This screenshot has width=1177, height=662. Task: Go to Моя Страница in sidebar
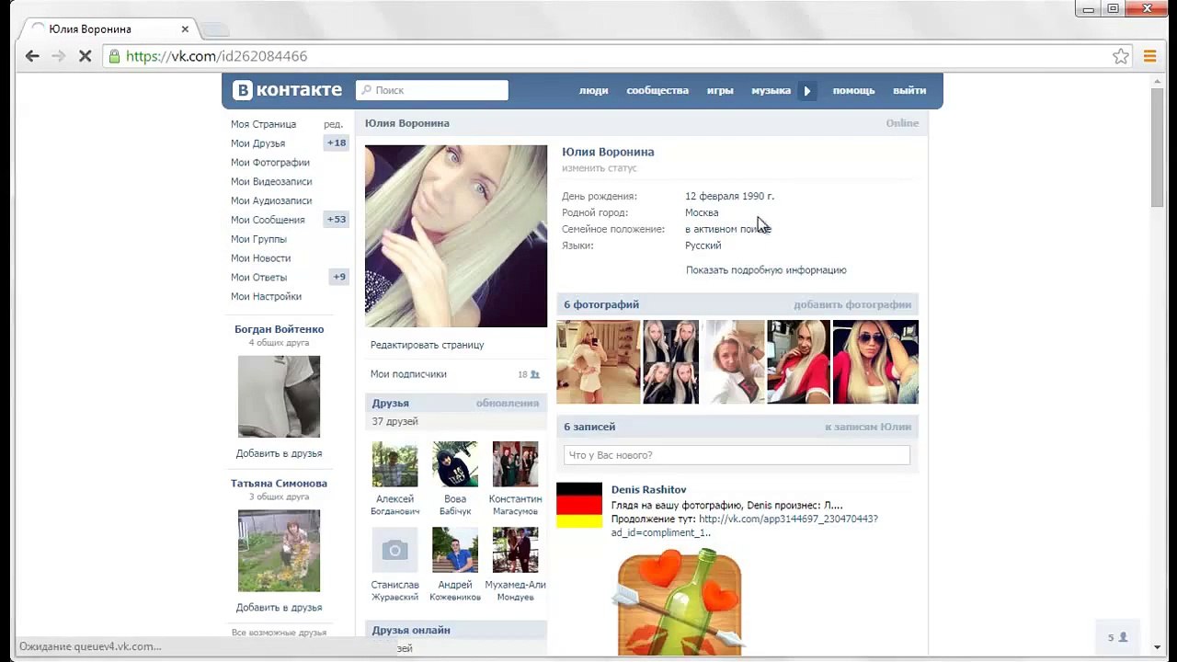pyautogui.click(x=263, y=124)
